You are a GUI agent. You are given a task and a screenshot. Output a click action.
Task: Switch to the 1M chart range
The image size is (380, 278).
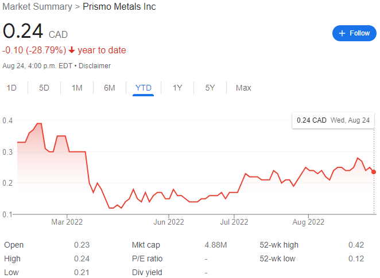click(x=77, y=88)
